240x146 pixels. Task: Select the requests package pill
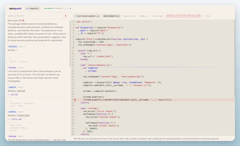point(32,8)
